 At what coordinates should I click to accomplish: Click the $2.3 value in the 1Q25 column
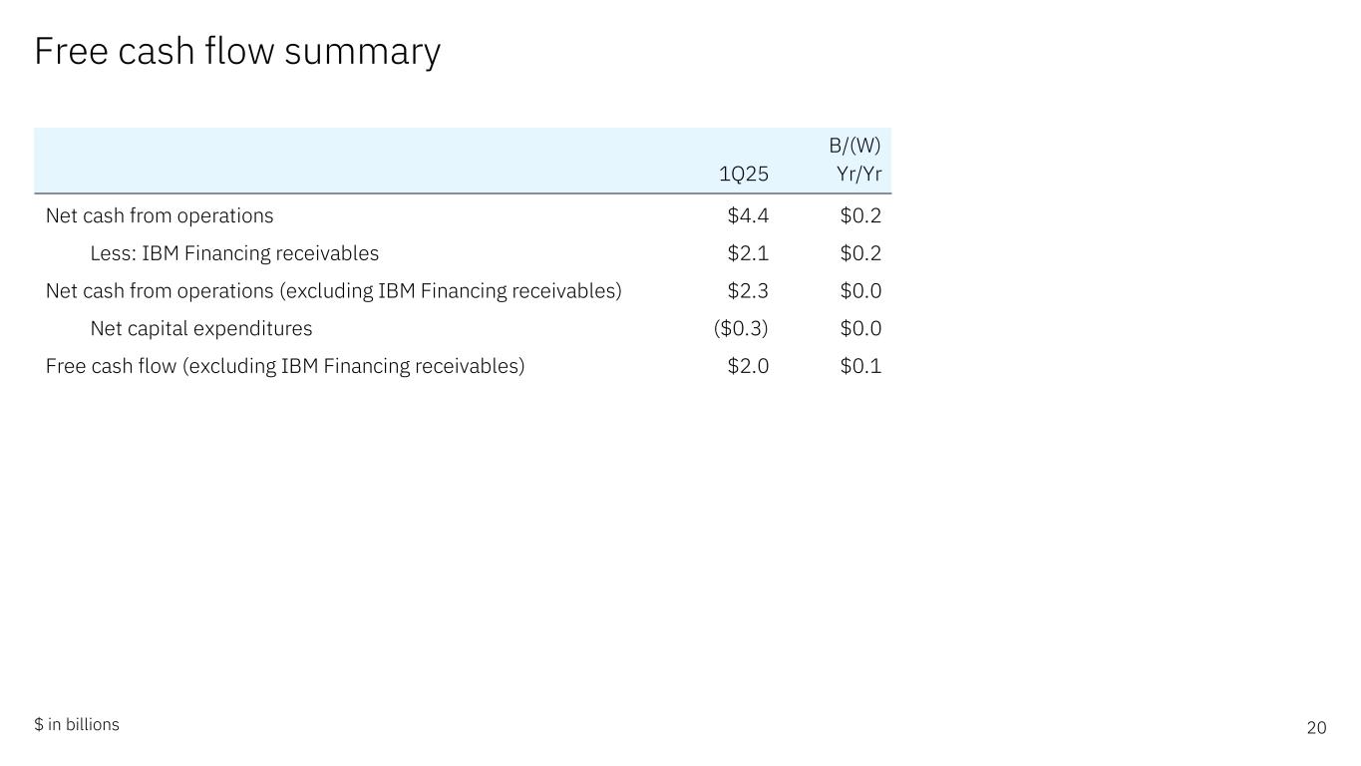click(748, 291)
